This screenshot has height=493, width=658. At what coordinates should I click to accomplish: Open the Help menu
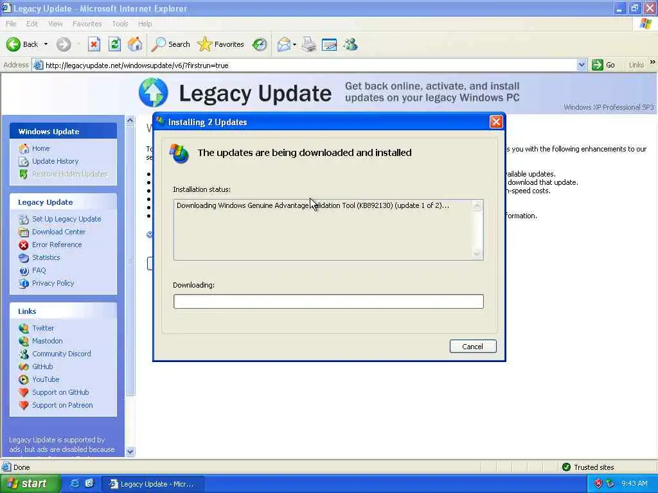click(x=145, y=24)
